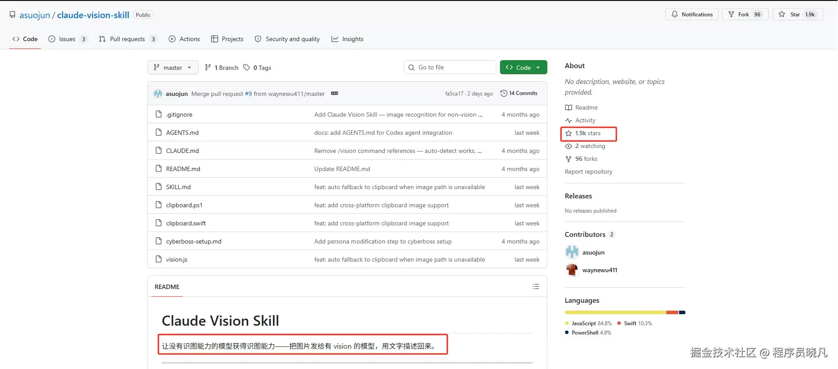Expand commit message ellipsis icon

coord(334,93)
